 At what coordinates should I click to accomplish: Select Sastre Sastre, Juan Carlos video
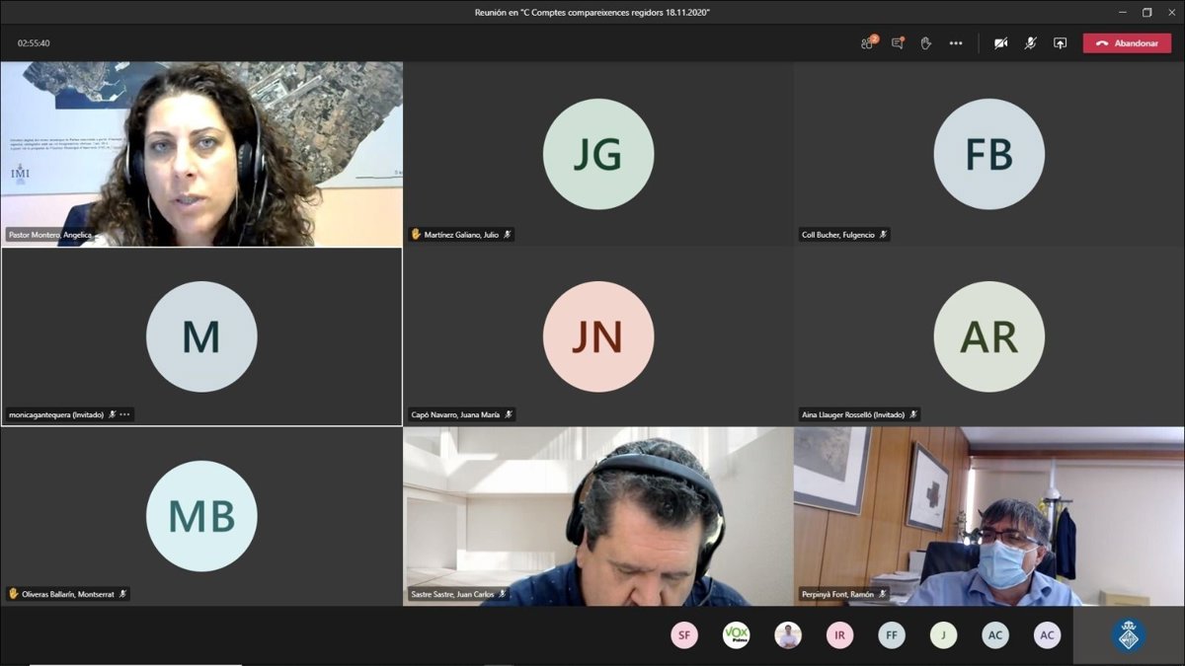597,515
